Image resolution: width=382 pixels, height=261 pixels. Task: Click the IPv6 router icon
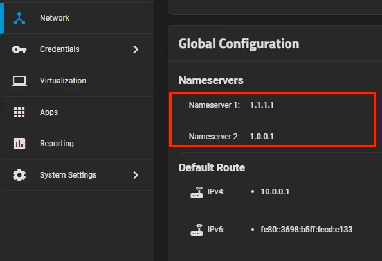[x=197, y=230]
